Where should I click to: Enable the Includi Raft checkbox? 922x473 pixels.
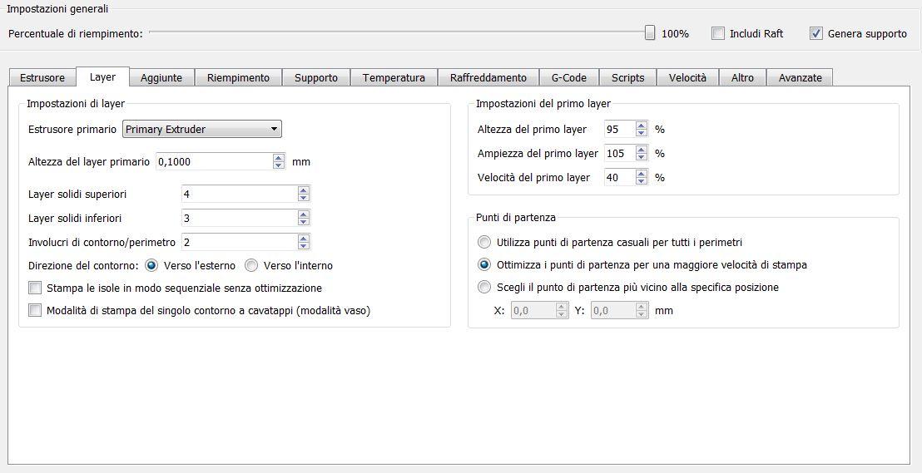click(x=718, y=34)
